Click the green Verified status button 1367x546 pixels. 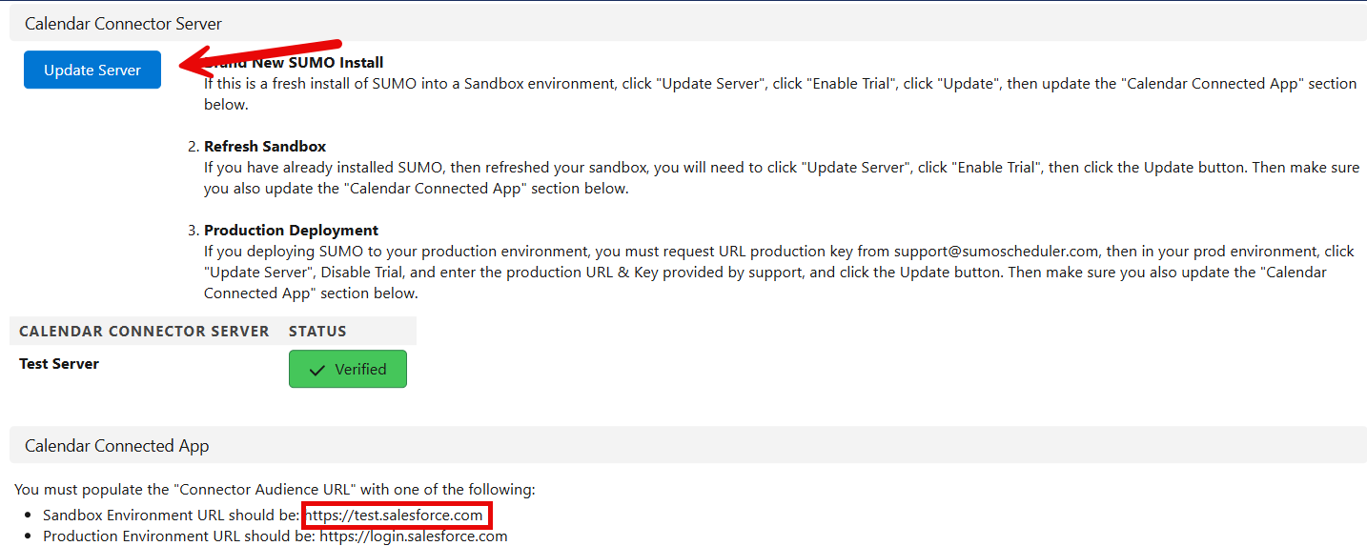348,370
